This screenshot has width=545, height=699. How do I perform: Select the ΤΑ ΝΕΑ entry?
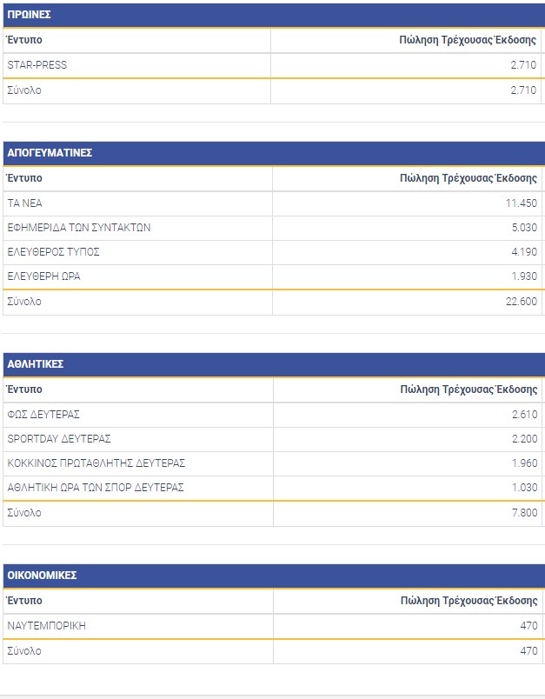coord(24,203)
